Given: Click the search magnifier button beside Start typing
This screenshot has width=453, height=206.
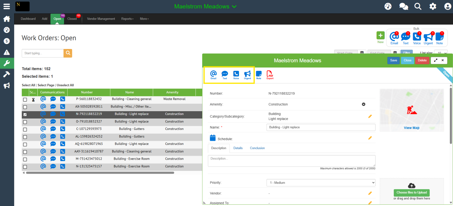Looking at the screenshot, I should coord(68,53).
